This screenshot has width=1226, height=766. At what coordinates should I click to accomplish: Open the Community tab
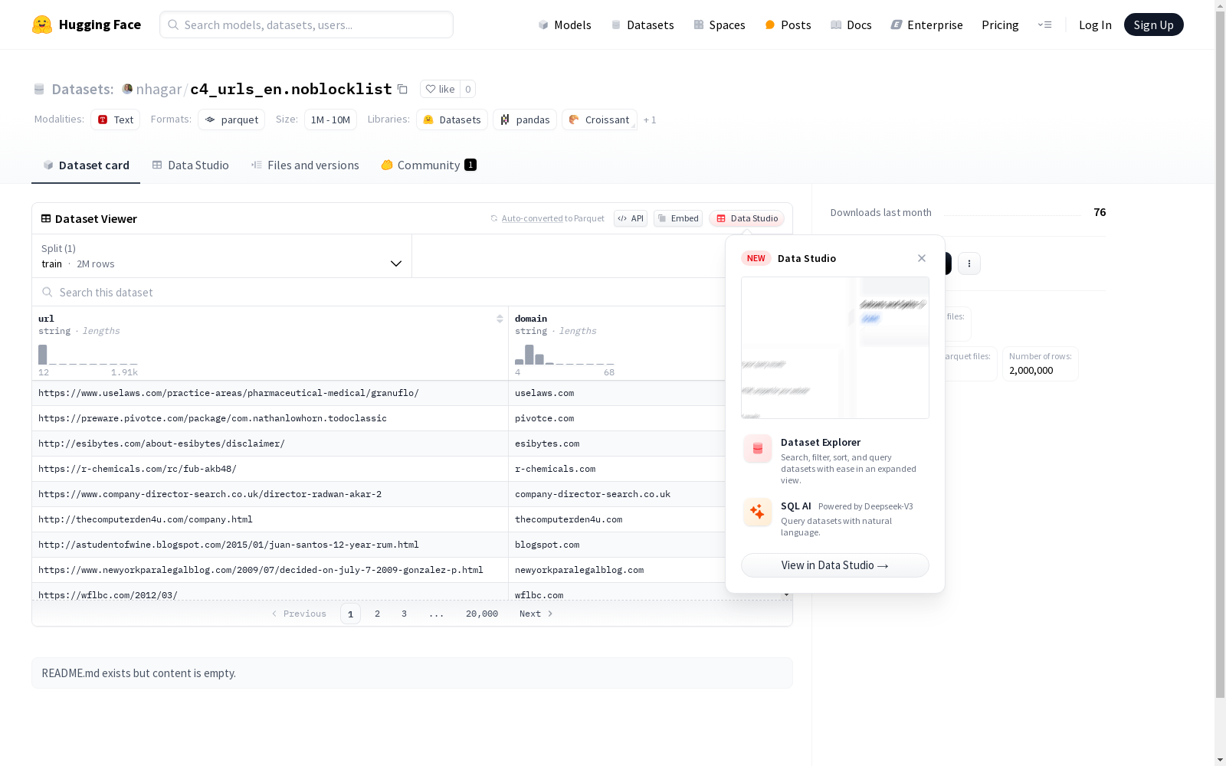coord(428,165)
